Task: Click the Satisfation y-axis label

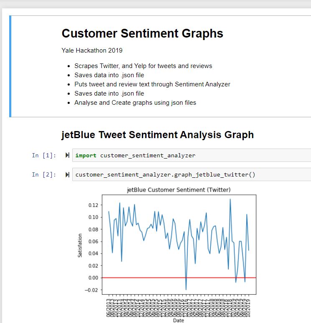Action: pyautogui.click(x=80, y=245)
